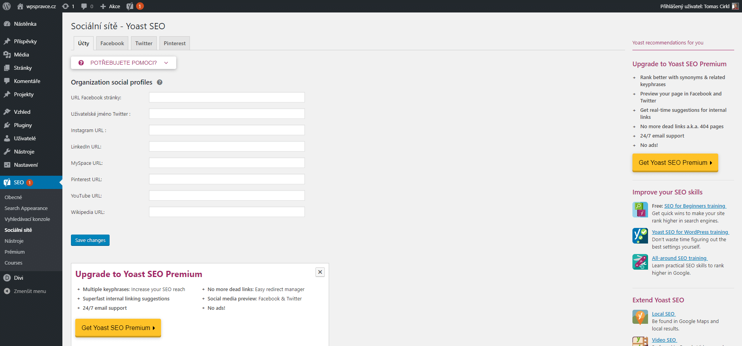This screenshot has width=742, height=346.
Task: Open the Divi menu
Action: point(31,278)
